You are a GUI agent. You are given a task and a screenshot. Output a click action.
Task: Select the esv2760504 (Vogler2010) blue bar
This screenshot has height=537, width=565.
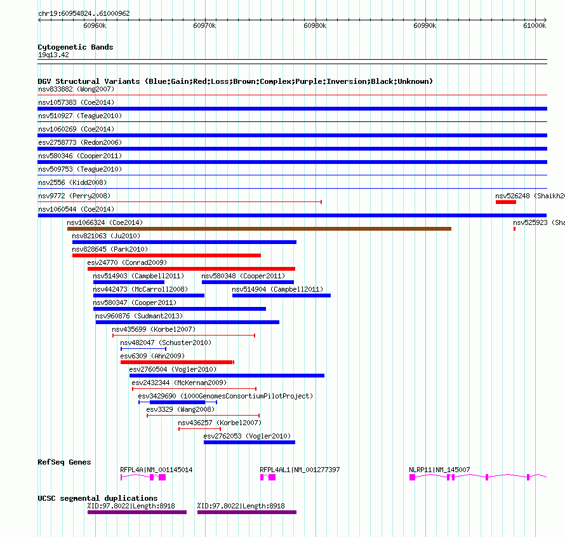227,376
